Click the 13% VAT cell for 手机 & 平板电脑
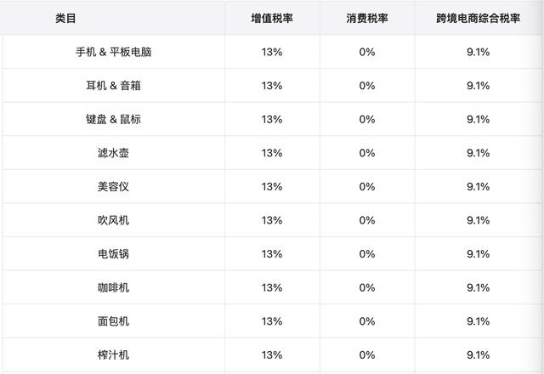The width and height of the screenshot is (544, 374). (x=272, y=52)
